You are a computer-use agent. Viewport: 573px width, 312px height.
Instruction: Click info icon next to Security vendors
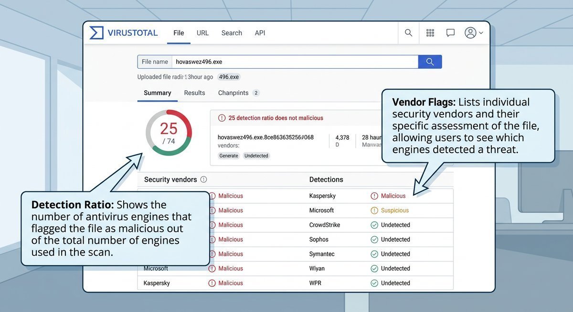pos(204,180)
